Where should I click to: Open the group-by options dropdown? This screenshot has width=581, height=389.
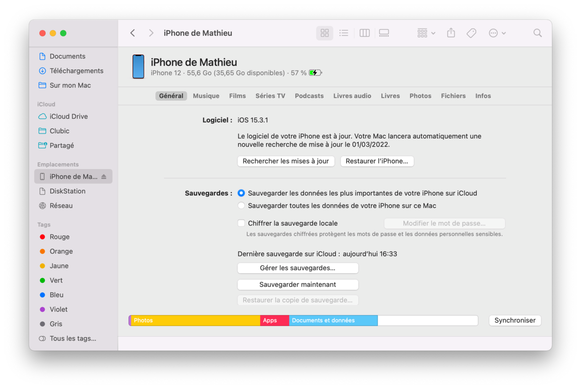click(x=426, y=33)
